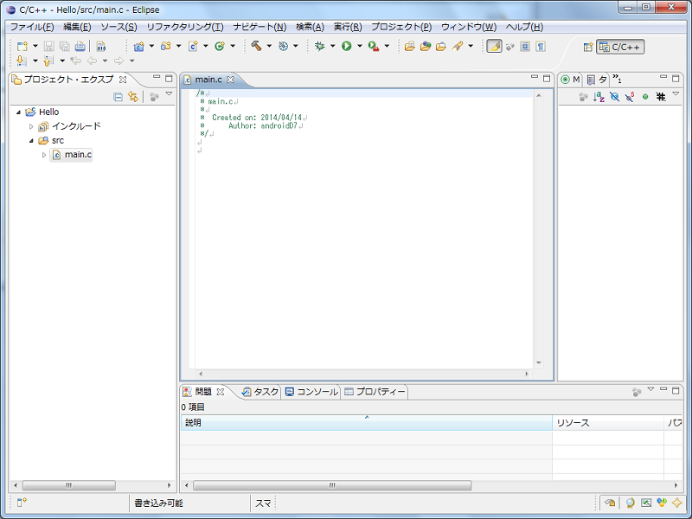The width and height of the screenshot is (692, 519).
Task: Close the main.c editor tab
Action: 230,80
